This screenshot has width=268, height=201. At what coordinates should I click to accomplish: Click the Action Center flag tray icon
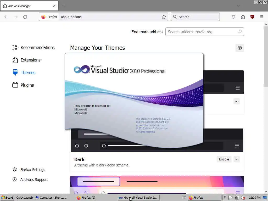coord(231,198)
